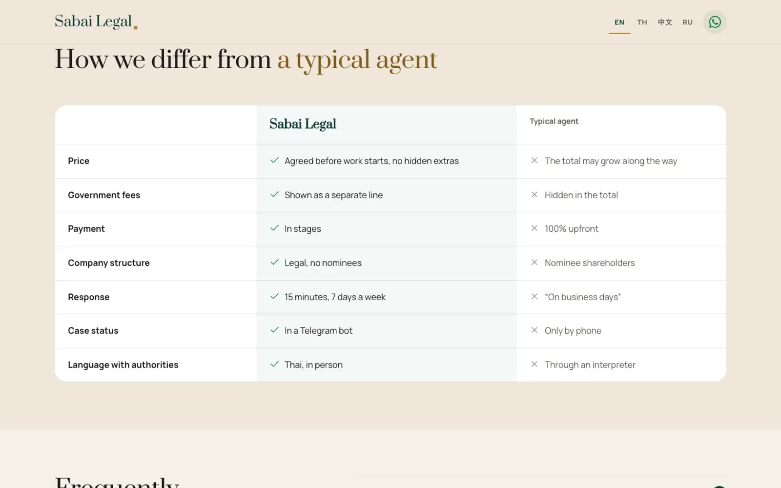Click the 'Through an interpreter' cell text

pos(590,365)
